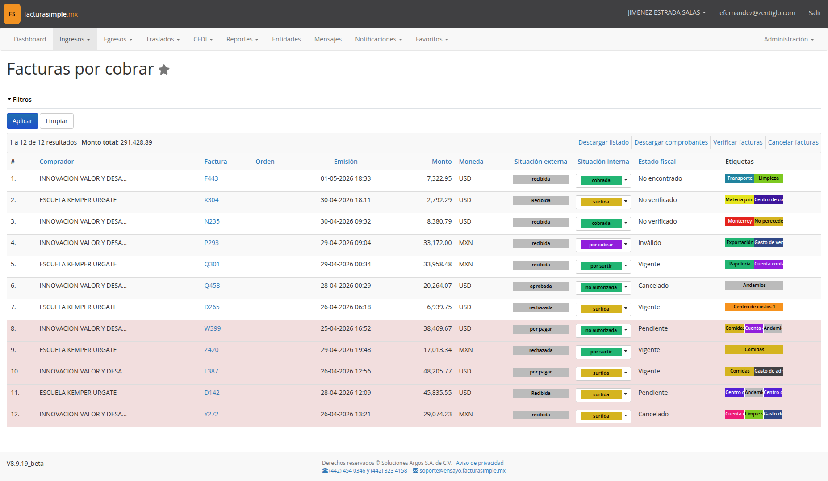Click the Cancelar facturas link
The width and height of the screenshot is (828, 481).
793,142
